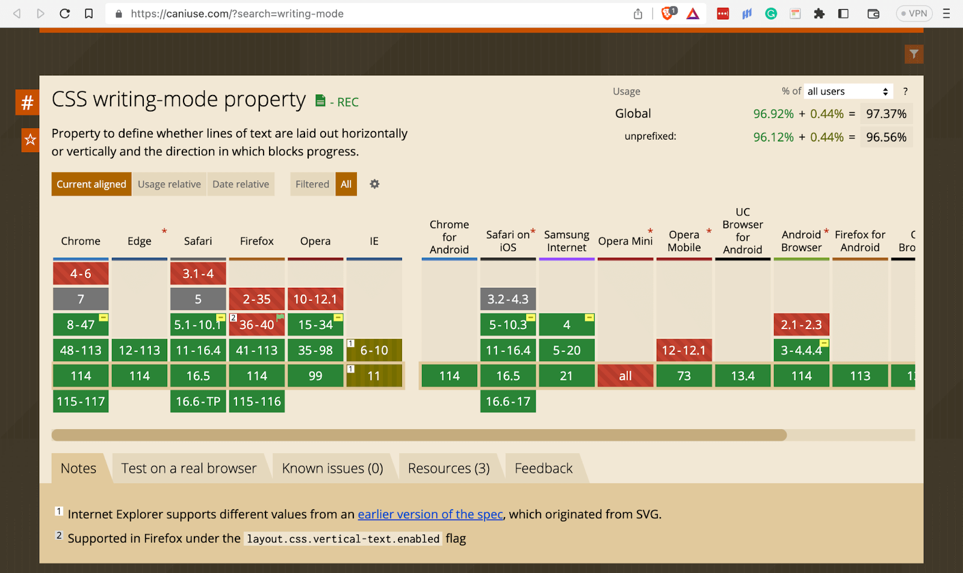Viewport: 963px width, 573px height.
Task: Click the UC Browser 13.4 cell
Action: pos(743,376)
